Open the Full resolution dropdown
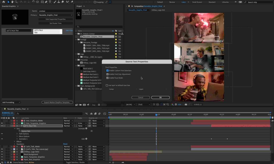 [x=144, y=105]
